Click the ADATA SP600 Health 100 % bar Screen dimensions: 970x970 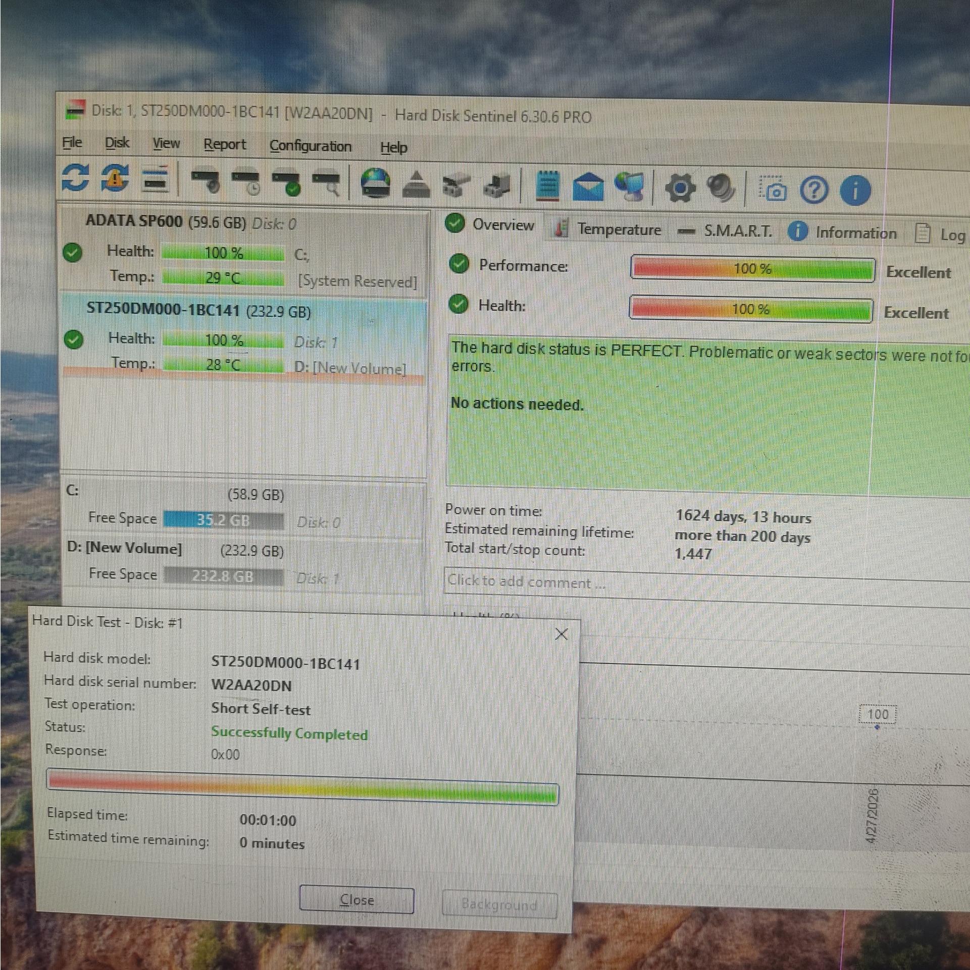223,252
